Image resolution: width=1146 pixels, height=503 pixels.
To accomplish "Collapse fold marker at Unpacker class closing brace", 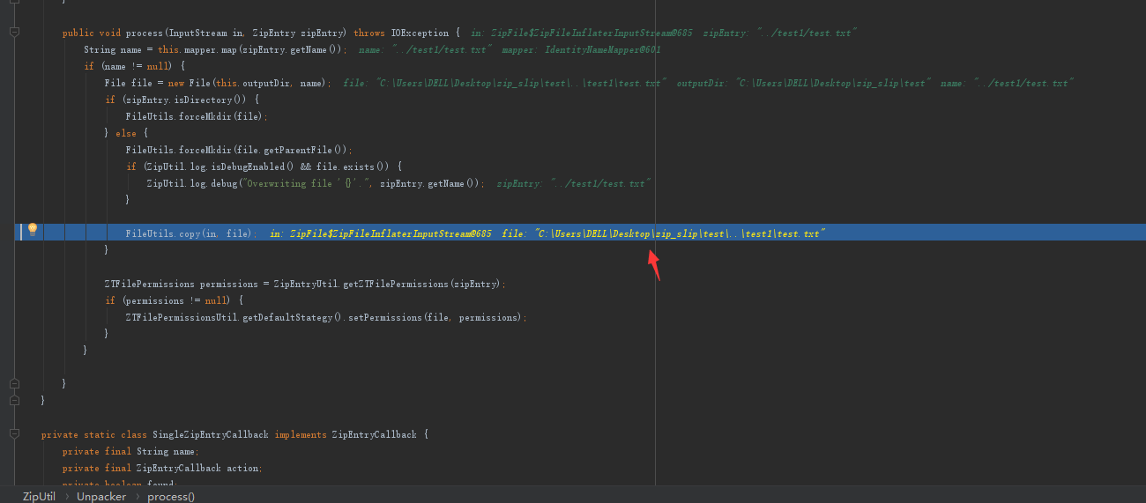I will [14, 400].
